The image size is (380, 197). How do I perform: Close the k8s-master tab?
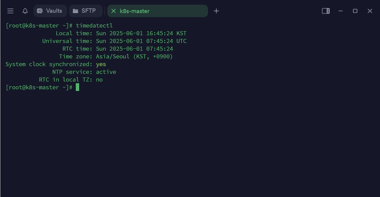pyautogui.click(x=113, y=11)
